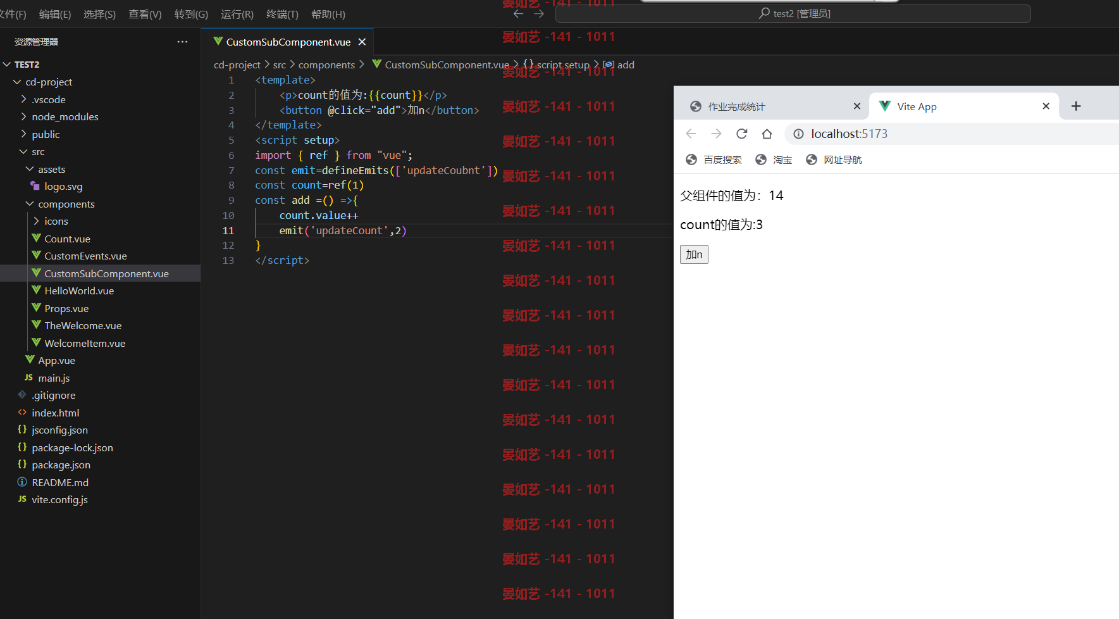Open the 选择(S) menu
Viewport: 1119px width, 619px height.
[x=99, y=14]
